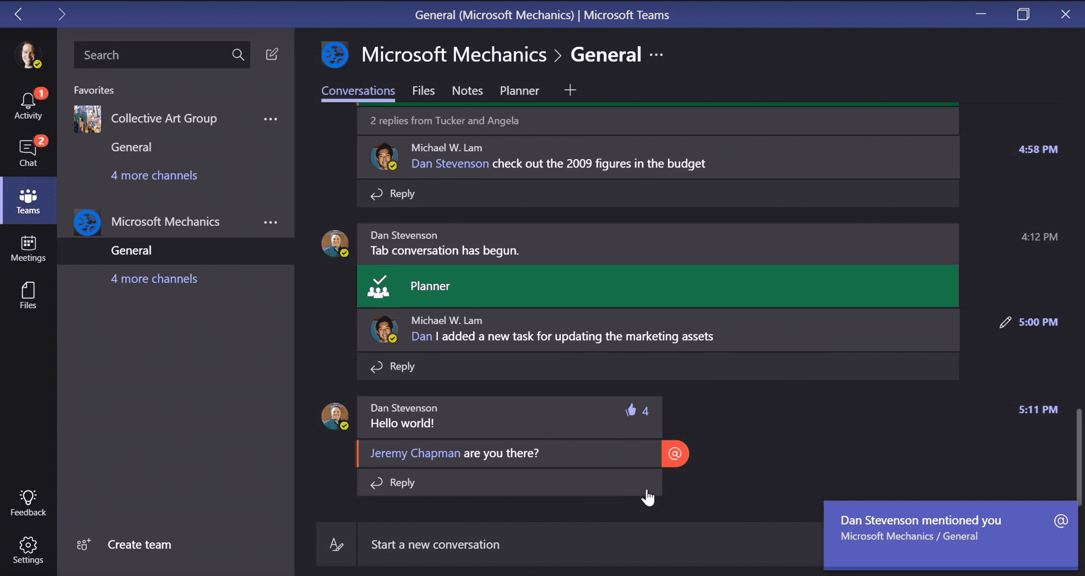The width and height of the screenshot is (1085, 576).
Task: Open the green Planner tab card
Action: [x=658, y=286]
